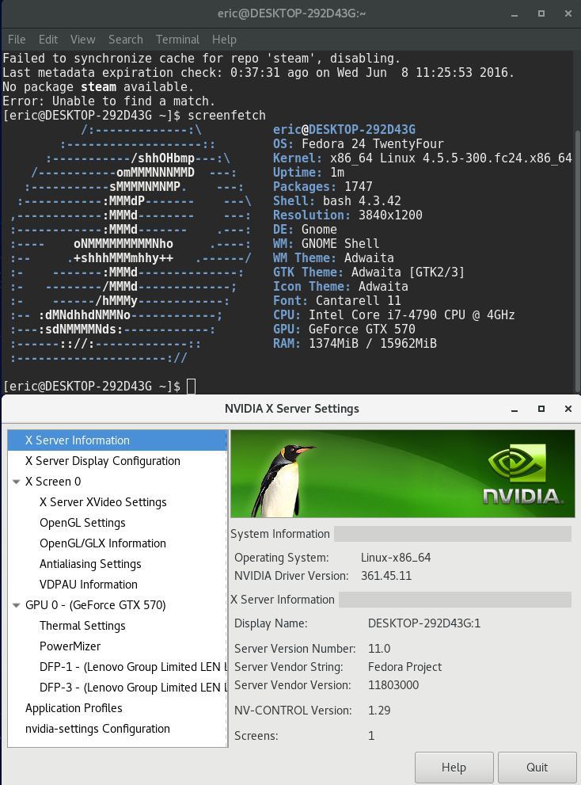Open the Terminal menu
Image resolution: width=581 pixels, height=785 pixels.
pyautogui.click(x=177, y=40)
